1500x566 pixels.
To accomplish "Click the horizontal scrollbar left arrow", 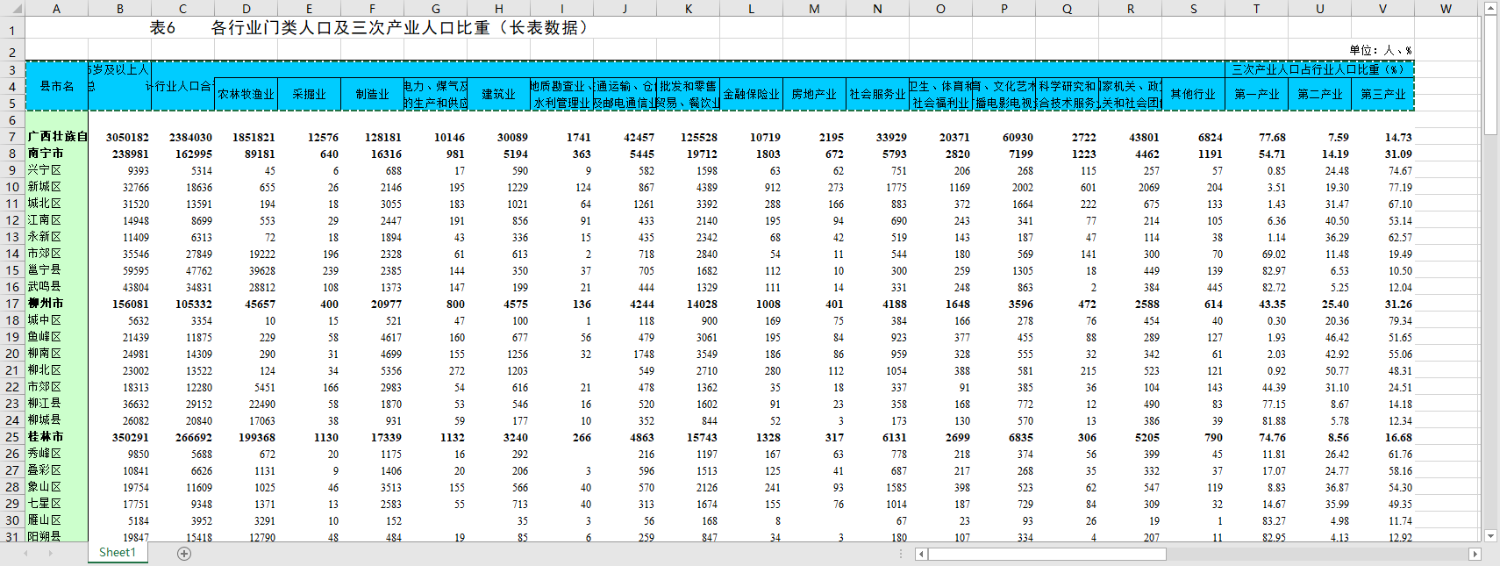I will (921, 554).
